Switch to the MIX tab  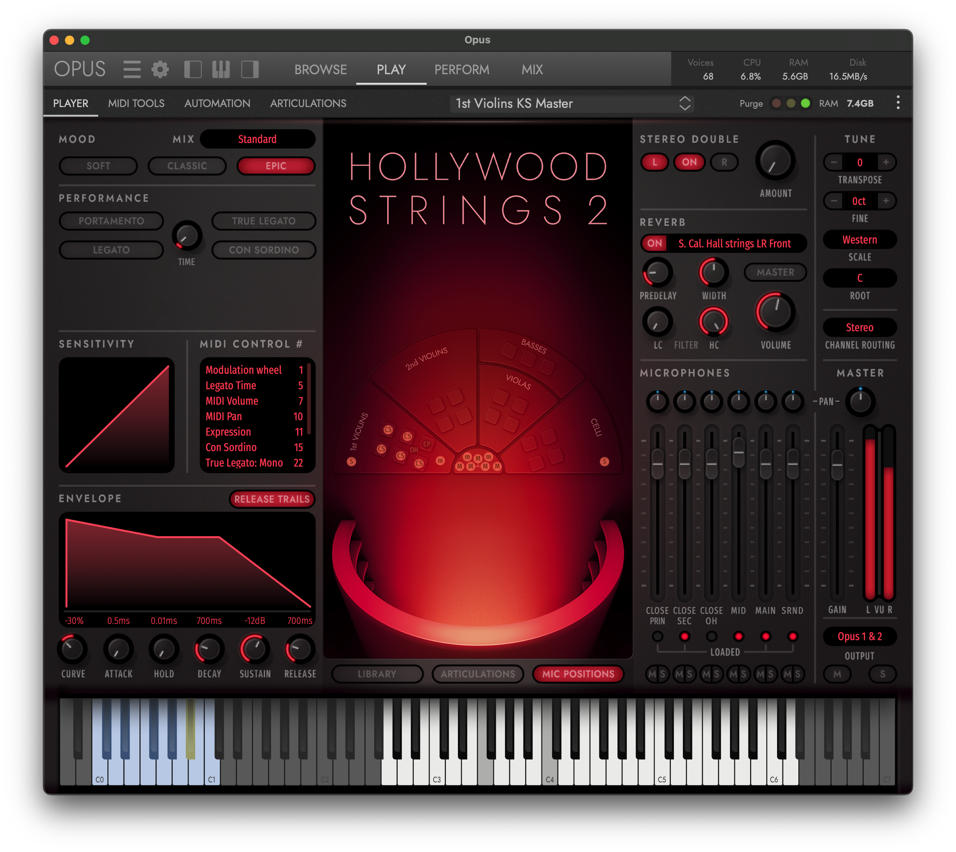532,70
